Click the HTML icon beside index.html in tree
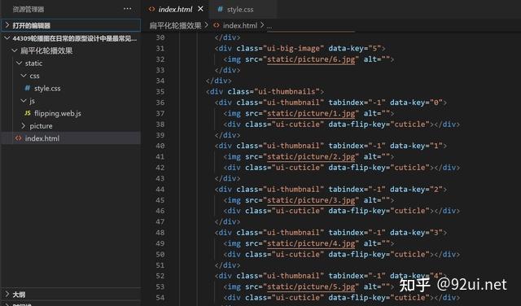The image size is (521, 306). pyautogui.click(x=18, y=138)
